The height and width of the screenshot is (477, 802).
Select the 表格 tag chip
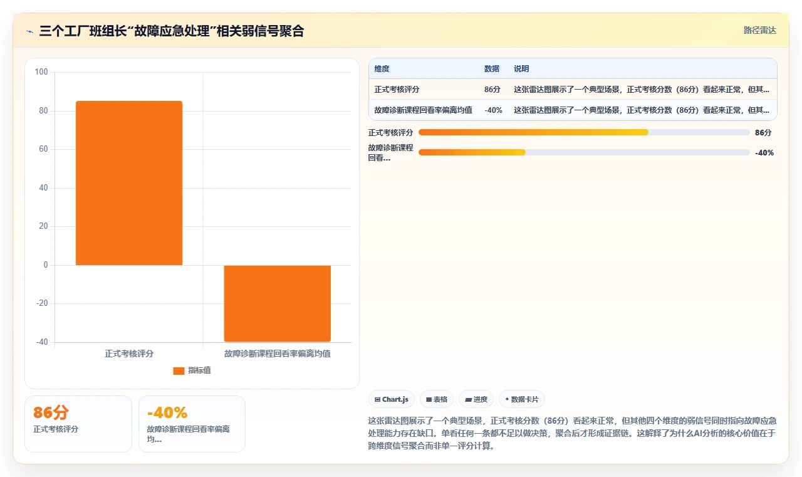tap(437, 399)
